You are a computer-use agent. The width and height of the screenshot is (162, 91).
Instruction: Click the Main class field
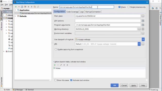click(x=108, y=16)
